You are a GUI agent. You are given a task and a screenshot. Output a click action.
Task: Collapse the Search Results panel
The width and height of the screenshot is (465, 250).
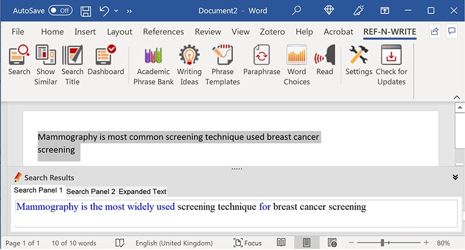pos(455,177)
